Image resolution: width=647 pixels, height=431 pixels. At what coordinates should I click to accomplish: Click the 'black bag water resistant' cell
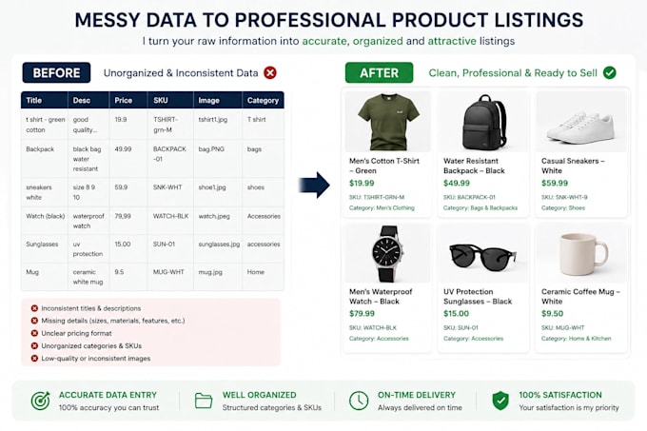(x=87, y=159)
